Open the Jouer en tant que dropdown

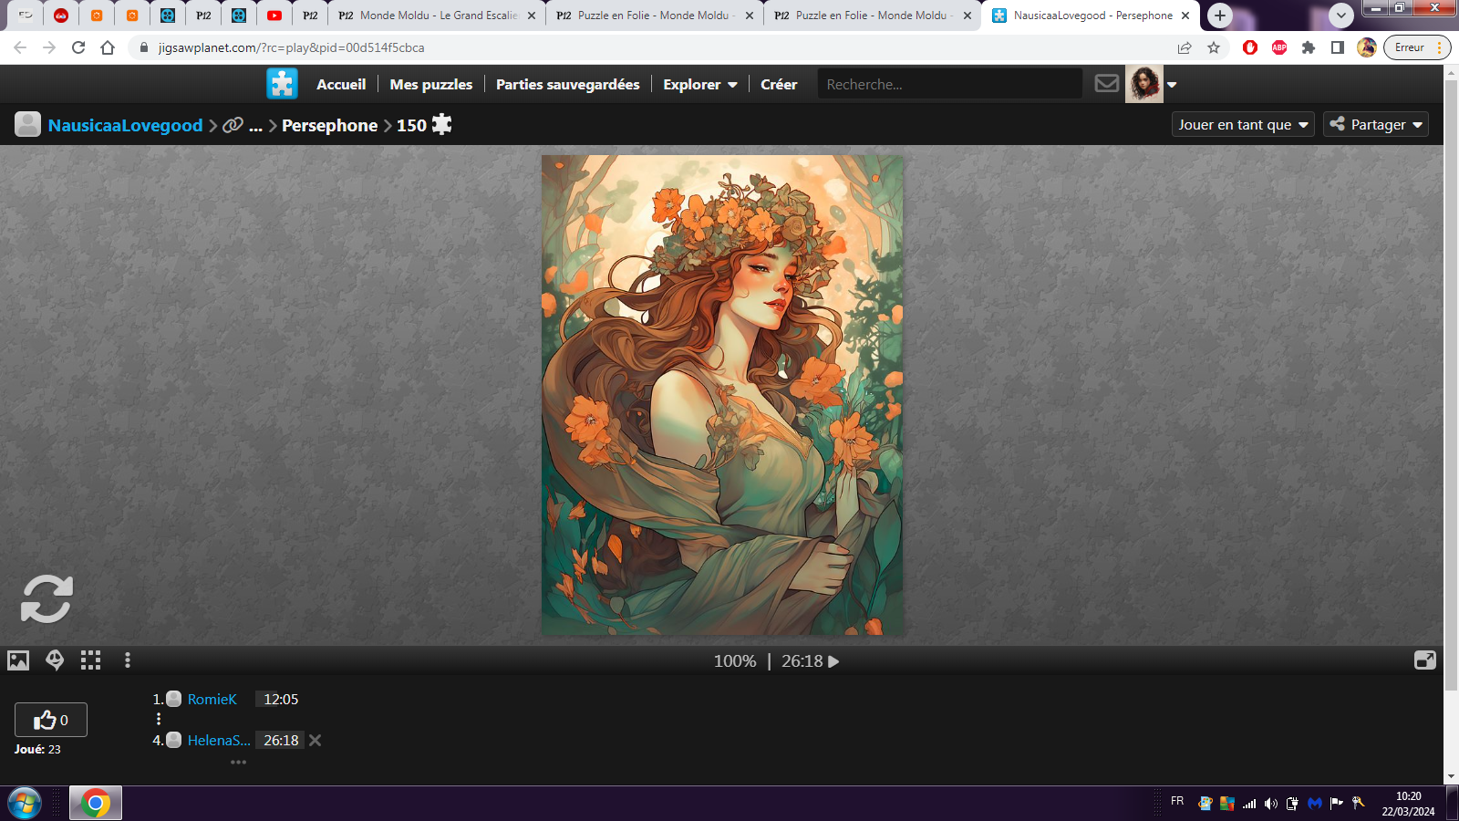coord(1243,124)
